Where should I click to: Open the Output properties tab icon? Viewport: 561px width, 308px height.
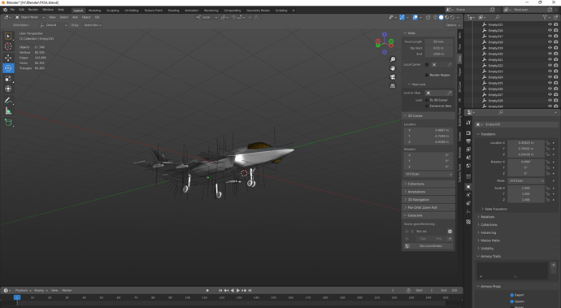(468, 141)
